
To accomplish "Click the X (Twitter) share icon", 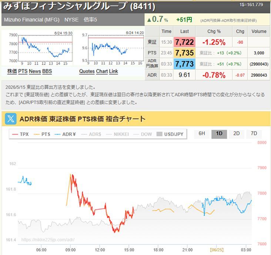I will click(x=11, y=119).
